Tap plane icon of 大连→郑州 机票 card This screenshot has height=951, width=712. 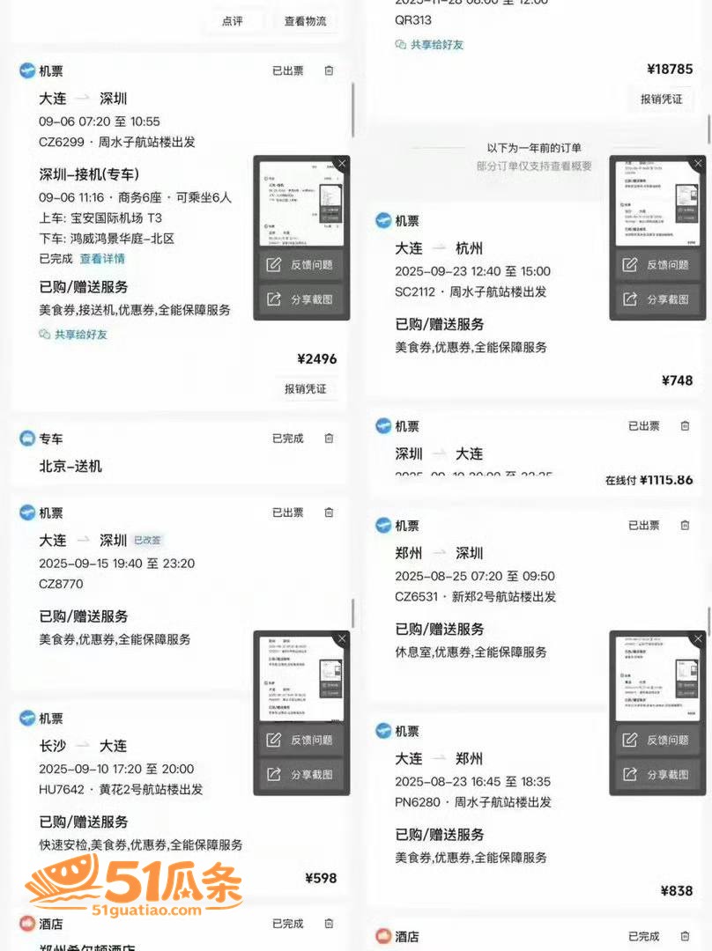click(x=383, y=731)
